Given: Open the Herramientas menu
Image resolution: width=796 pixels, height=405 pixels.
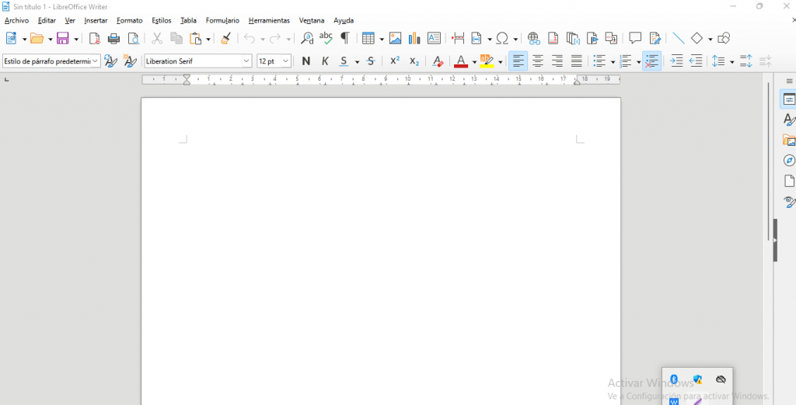Looking at the screenshot, I should click(269, 20).
